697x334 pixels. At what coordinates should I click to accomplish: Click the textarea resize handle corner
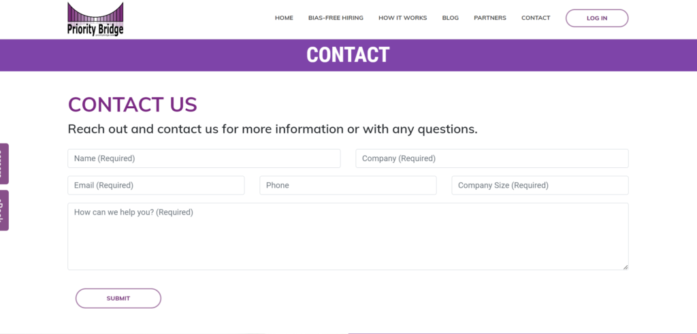click(626, 267)
